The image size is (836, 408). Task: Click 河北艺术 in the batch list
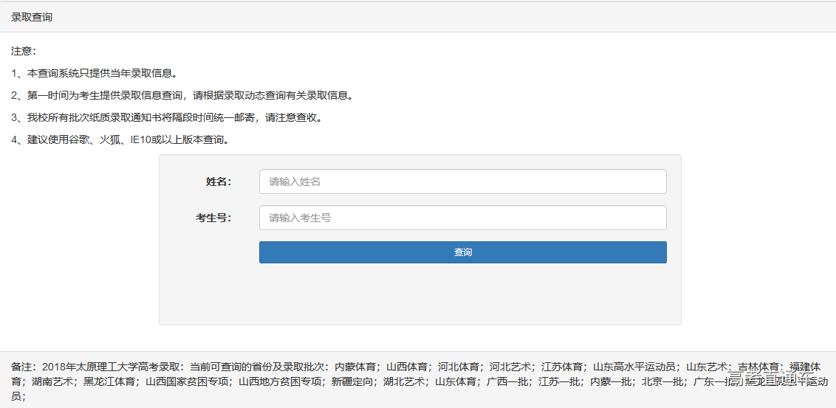[x=510, y=367]
